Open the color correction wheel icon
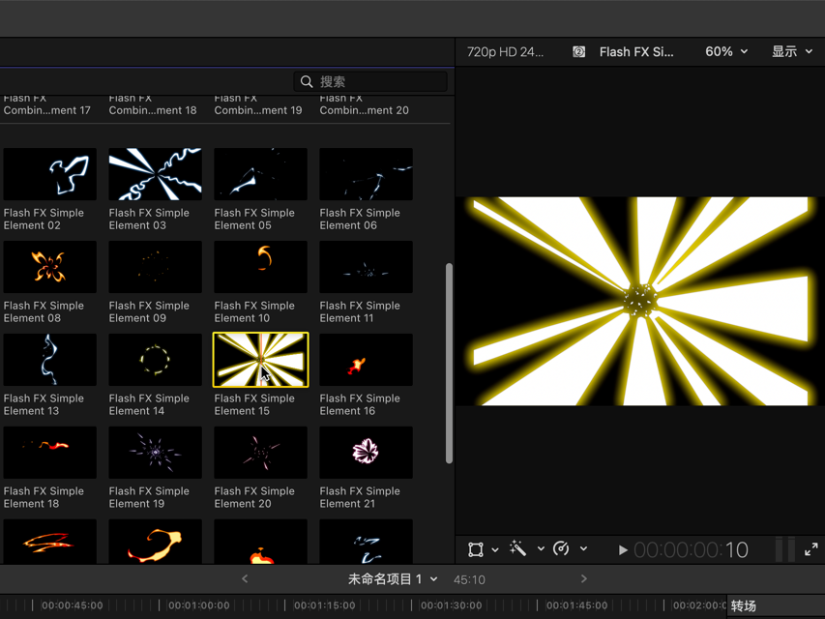 [561, 549]
